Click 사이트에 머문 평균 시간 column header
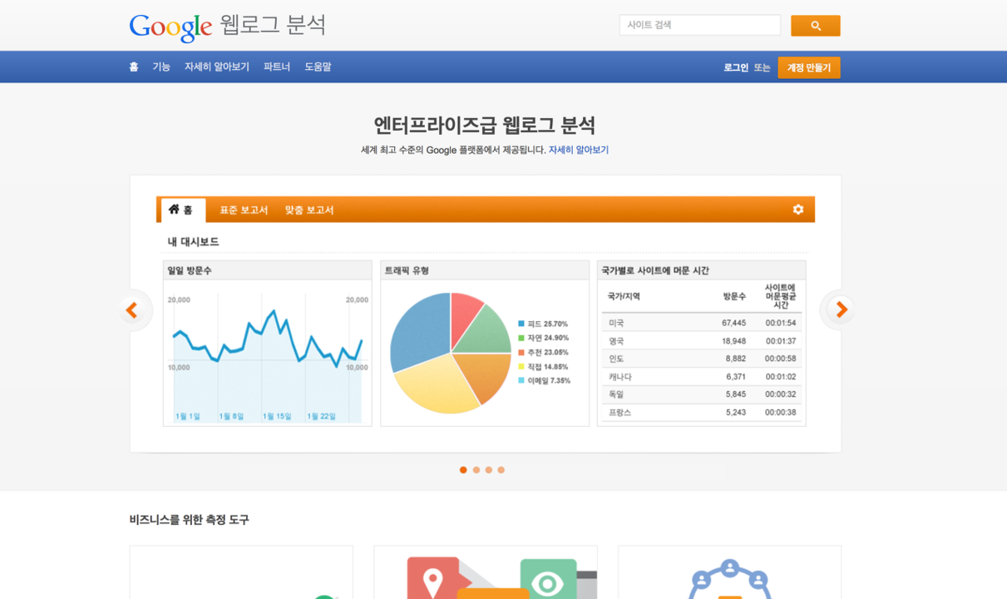Image resolution: width=1007 pixels, height=599 pixels. pyautogui.click(x=780, y=296)
